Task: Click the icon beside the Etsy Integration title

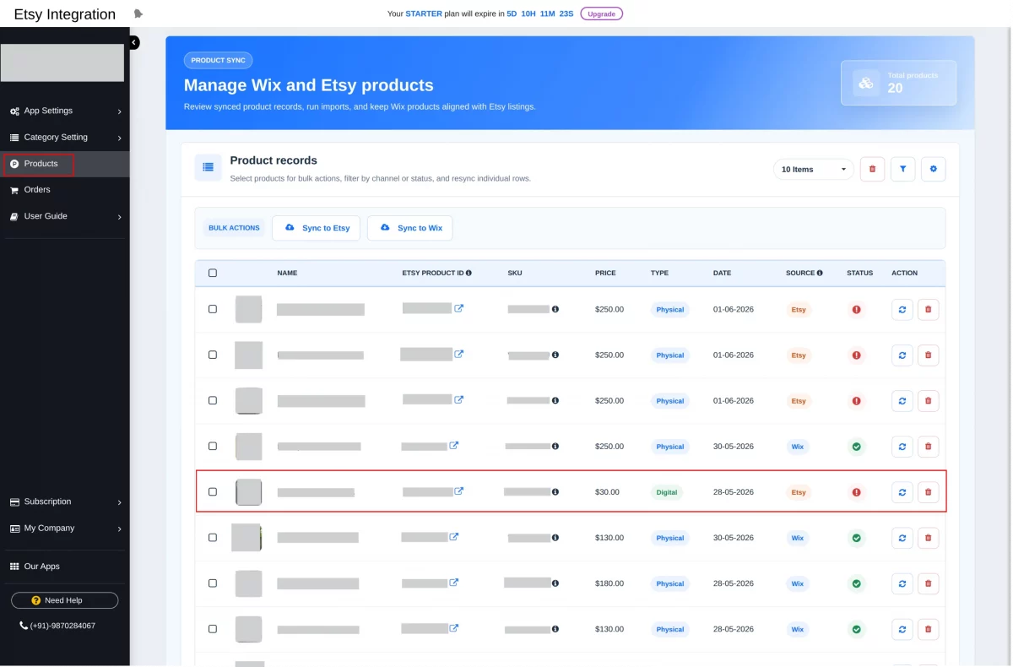Action: pos(138,14)
